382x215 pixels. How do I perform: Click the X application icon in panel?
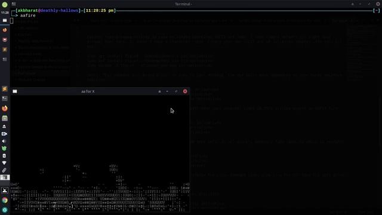5,191
